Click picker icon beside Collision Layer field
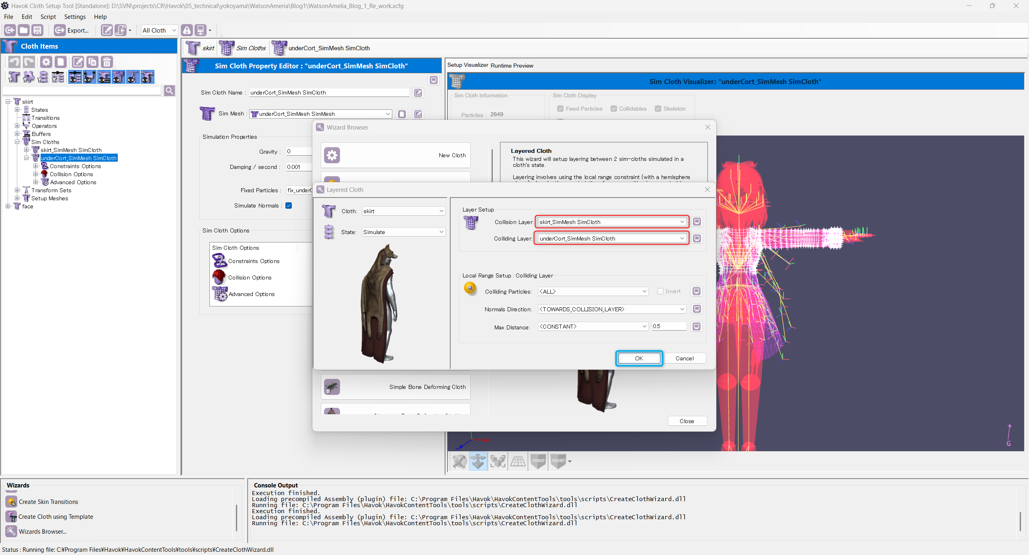 [x=697, y=222]
